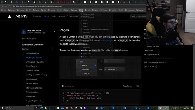The width and height of the screenshot is (195, 110).
Task: Open Middleware sidebar page
Action: click(30, 97)
